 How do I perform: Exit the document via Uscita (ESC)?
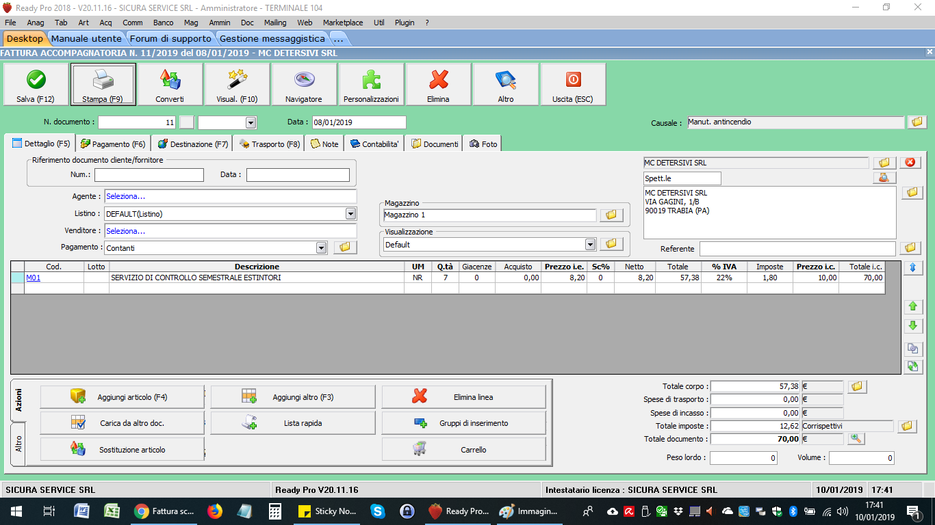(573, 85)
